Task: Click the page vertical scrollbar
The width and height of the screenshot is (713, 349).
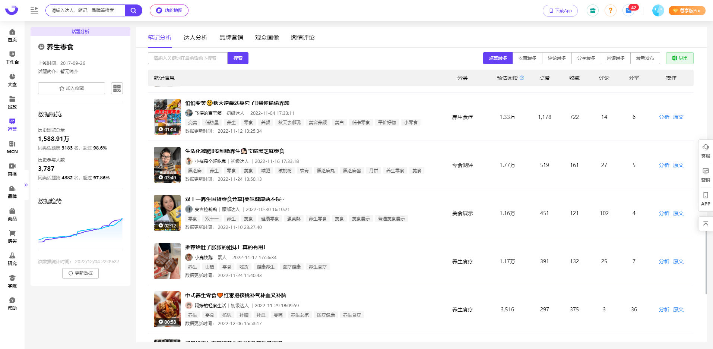Action: tap(706, 263)
